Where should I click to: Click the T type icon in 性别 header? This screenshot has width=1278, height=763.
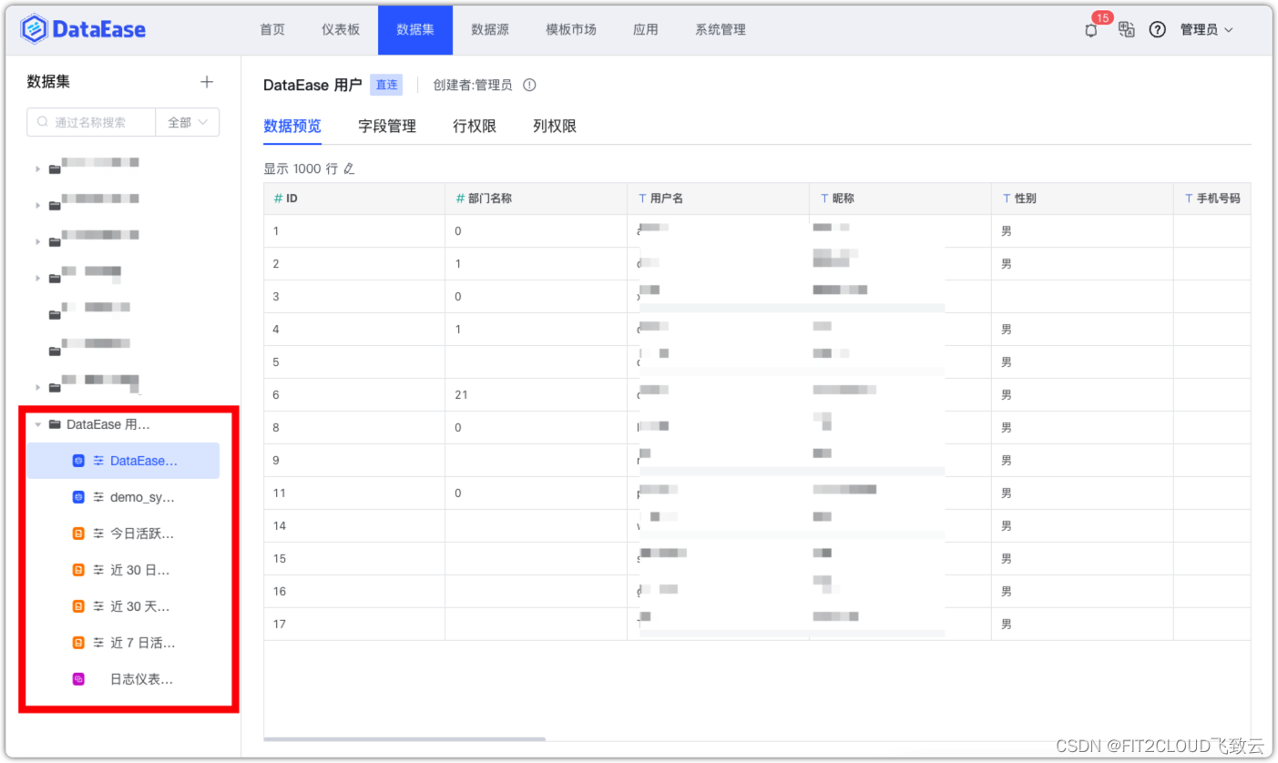click(1007, 198)
